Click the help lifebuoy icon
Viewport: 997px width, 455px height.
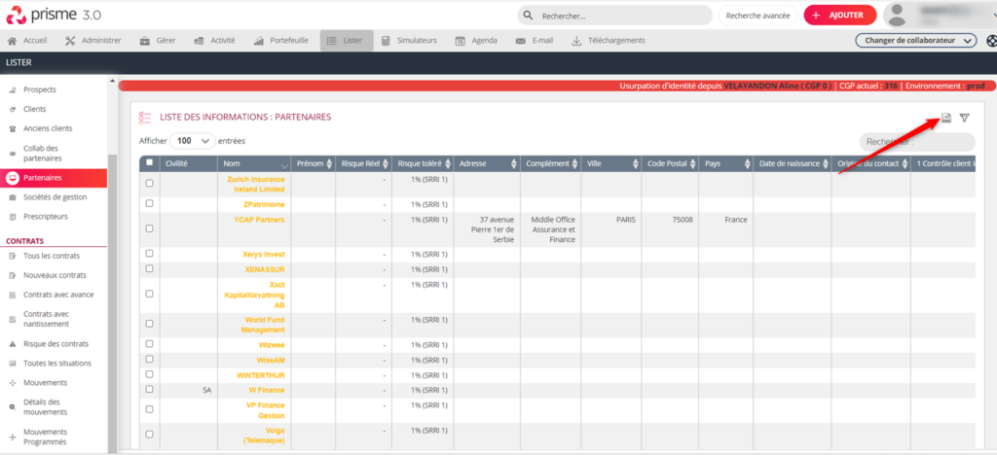pyautogui.click(x=990, y=41)
